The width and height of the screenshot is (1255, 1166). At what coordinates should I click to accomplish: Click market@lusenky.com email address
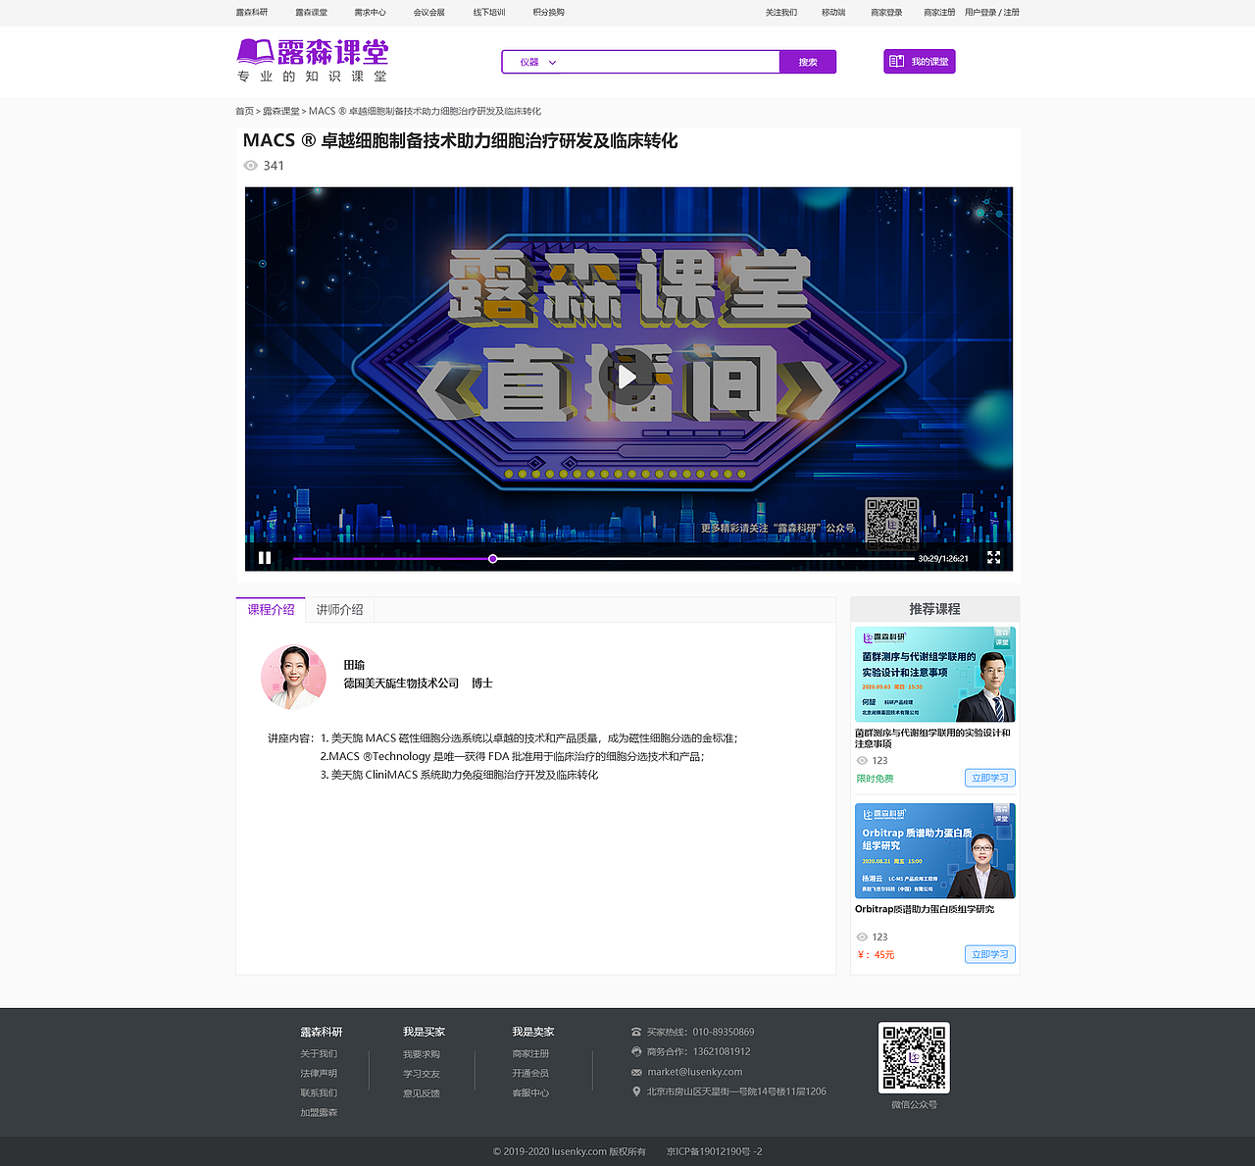(x=695, y=1072)
